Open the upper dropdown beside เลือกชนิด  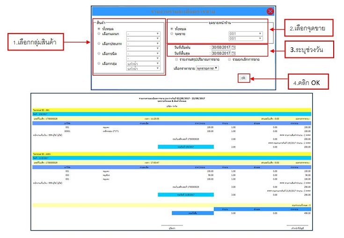[x=143, y=54]
